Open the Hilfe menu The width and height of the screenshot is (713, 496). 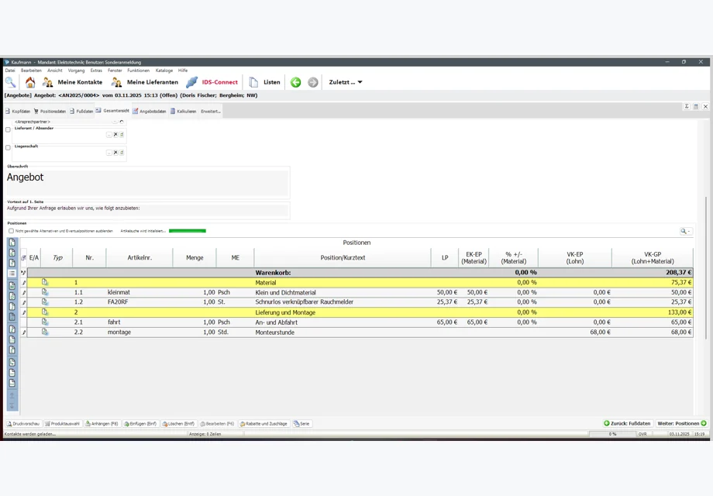(x=183, y=71)
